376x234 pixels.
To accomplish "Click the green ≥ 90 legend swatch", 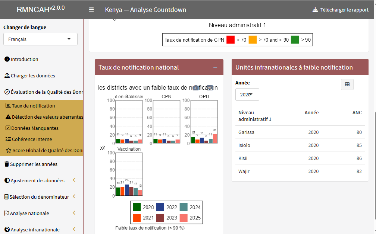I will tap(295, 40).
